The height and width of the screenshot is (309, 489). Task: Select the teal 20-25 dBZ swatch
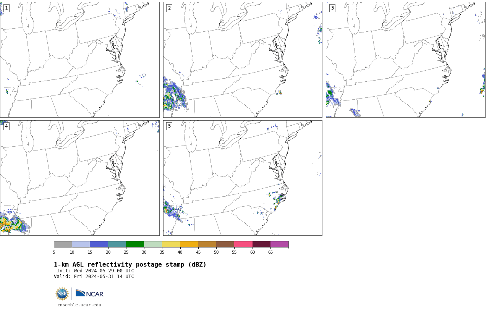pos(117,244)
